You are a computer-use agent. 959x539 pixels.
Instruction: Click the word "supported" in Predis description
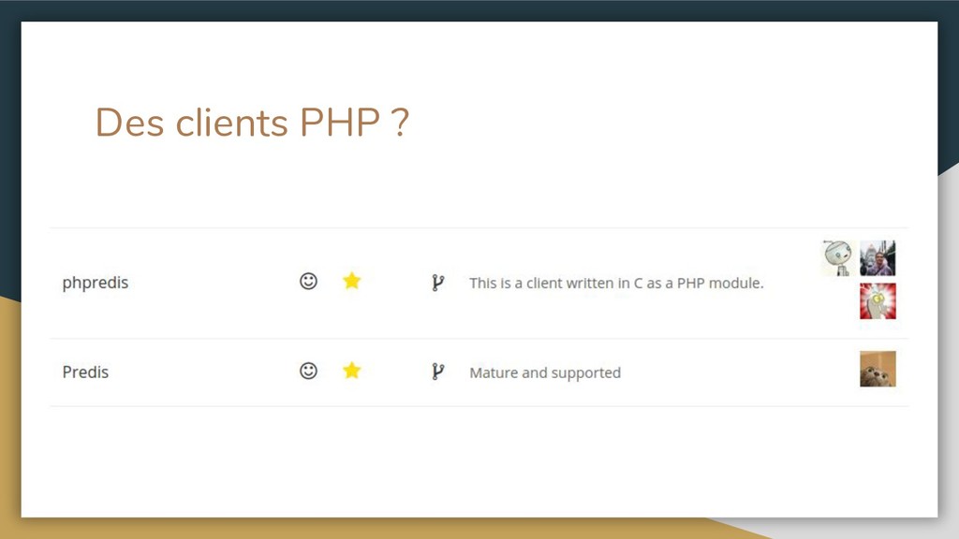coord(585,372)
